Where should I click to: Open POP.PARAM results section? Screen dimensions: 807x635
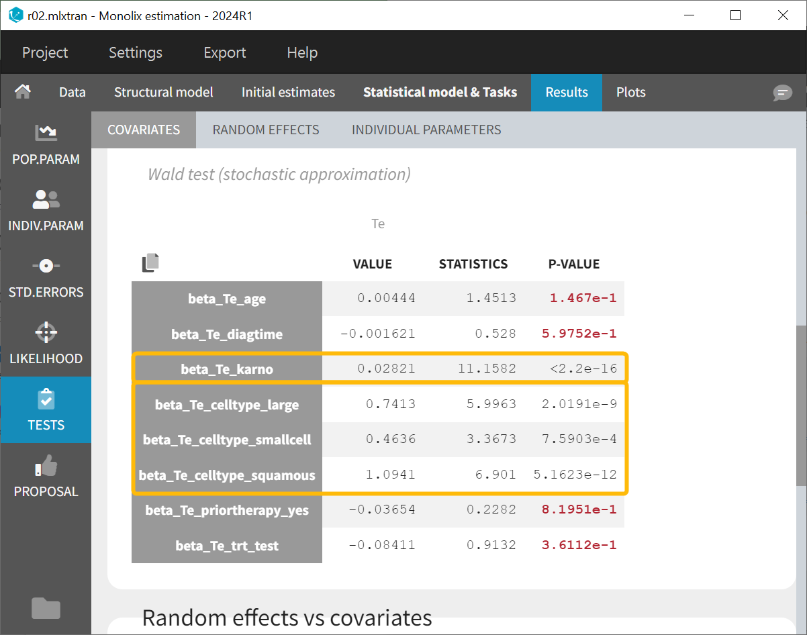pos(46,144)
